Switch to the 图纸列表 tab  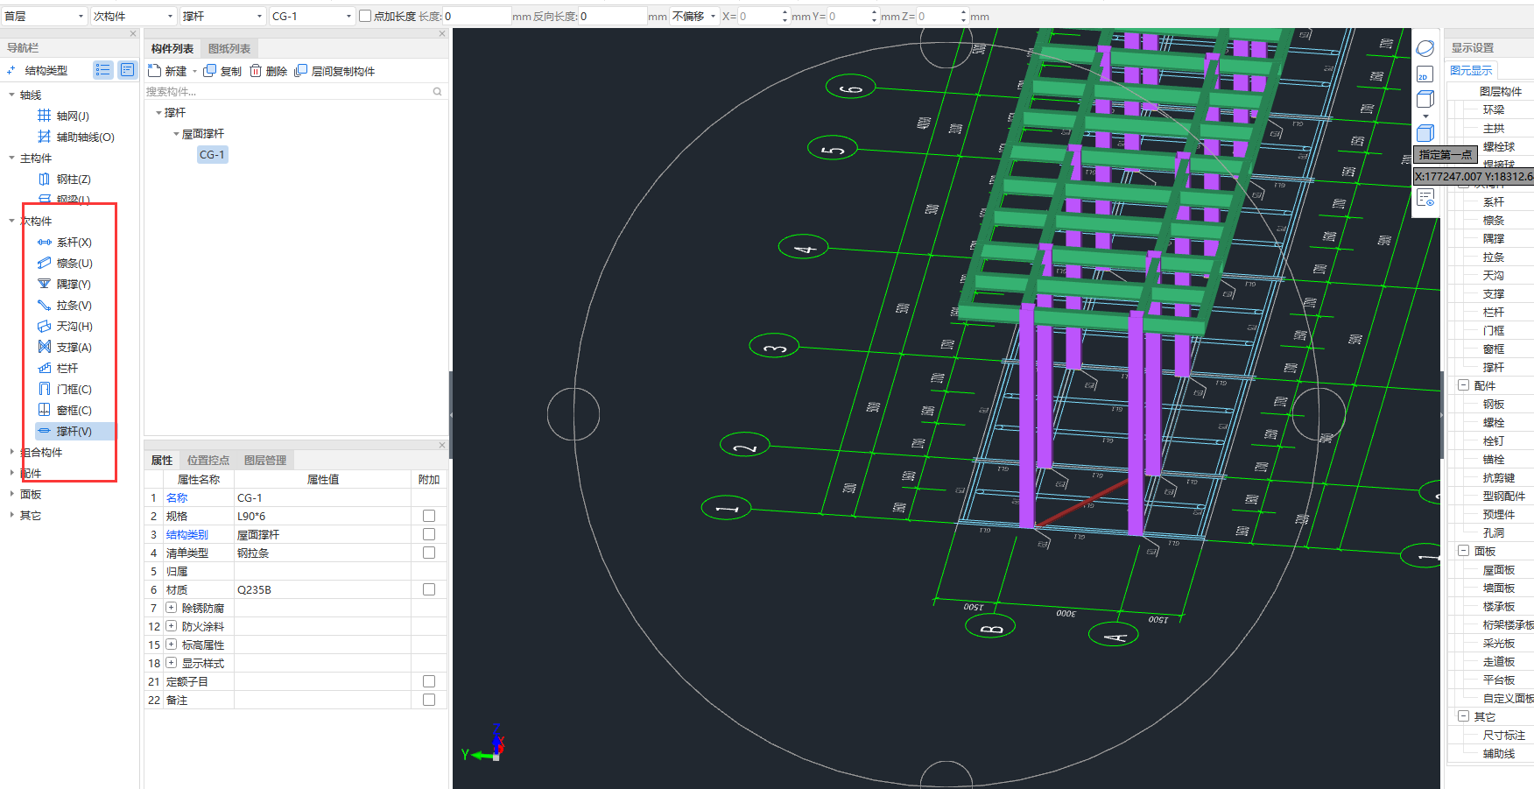(x=229, y=49)
